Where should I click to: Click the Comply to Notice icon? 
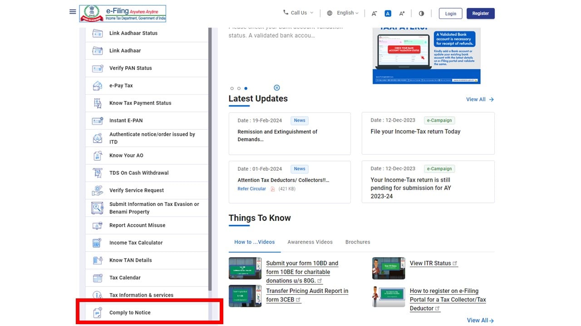(98, 312)
